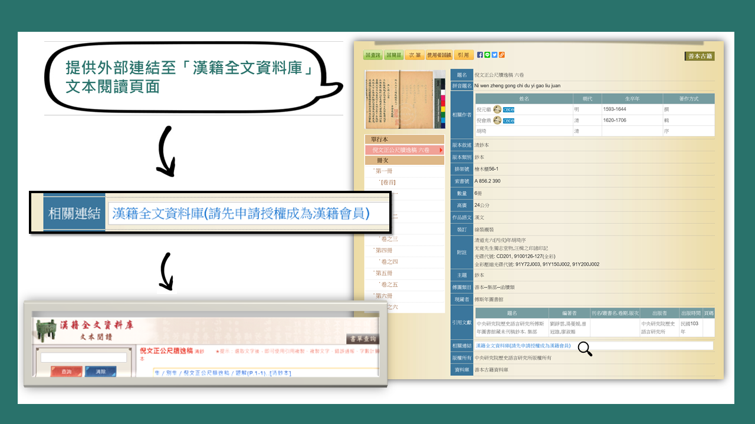Open biography icon beside 倪元璐
The height and width of the screenshot is (424, 755).
497,110
